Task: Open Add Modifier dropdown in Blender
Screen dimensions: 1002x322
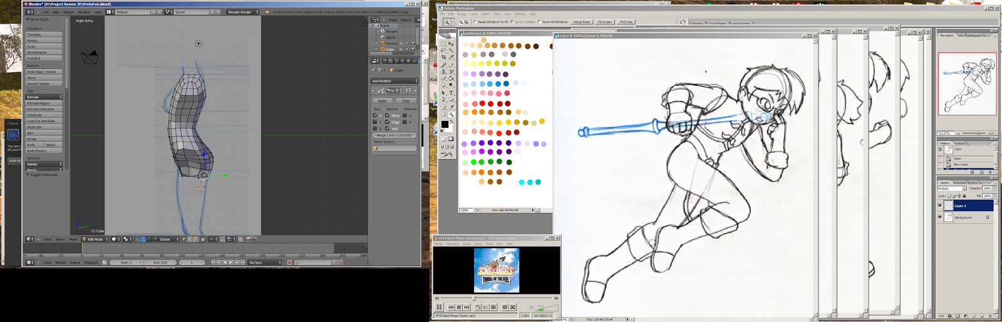Action: coord(395,81)
